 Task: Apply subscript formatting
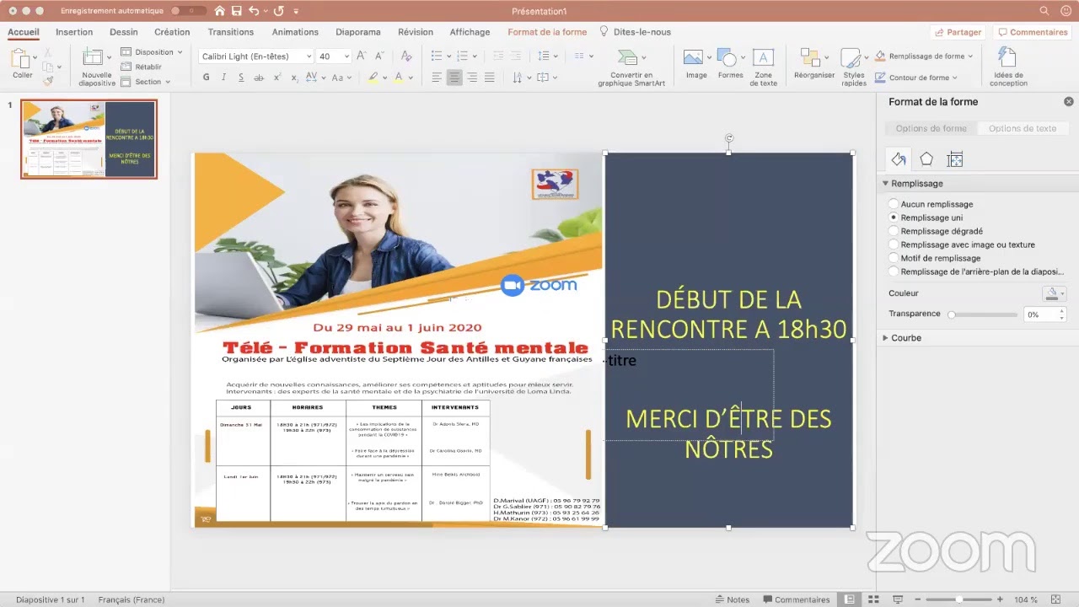(x=294, y=77)
